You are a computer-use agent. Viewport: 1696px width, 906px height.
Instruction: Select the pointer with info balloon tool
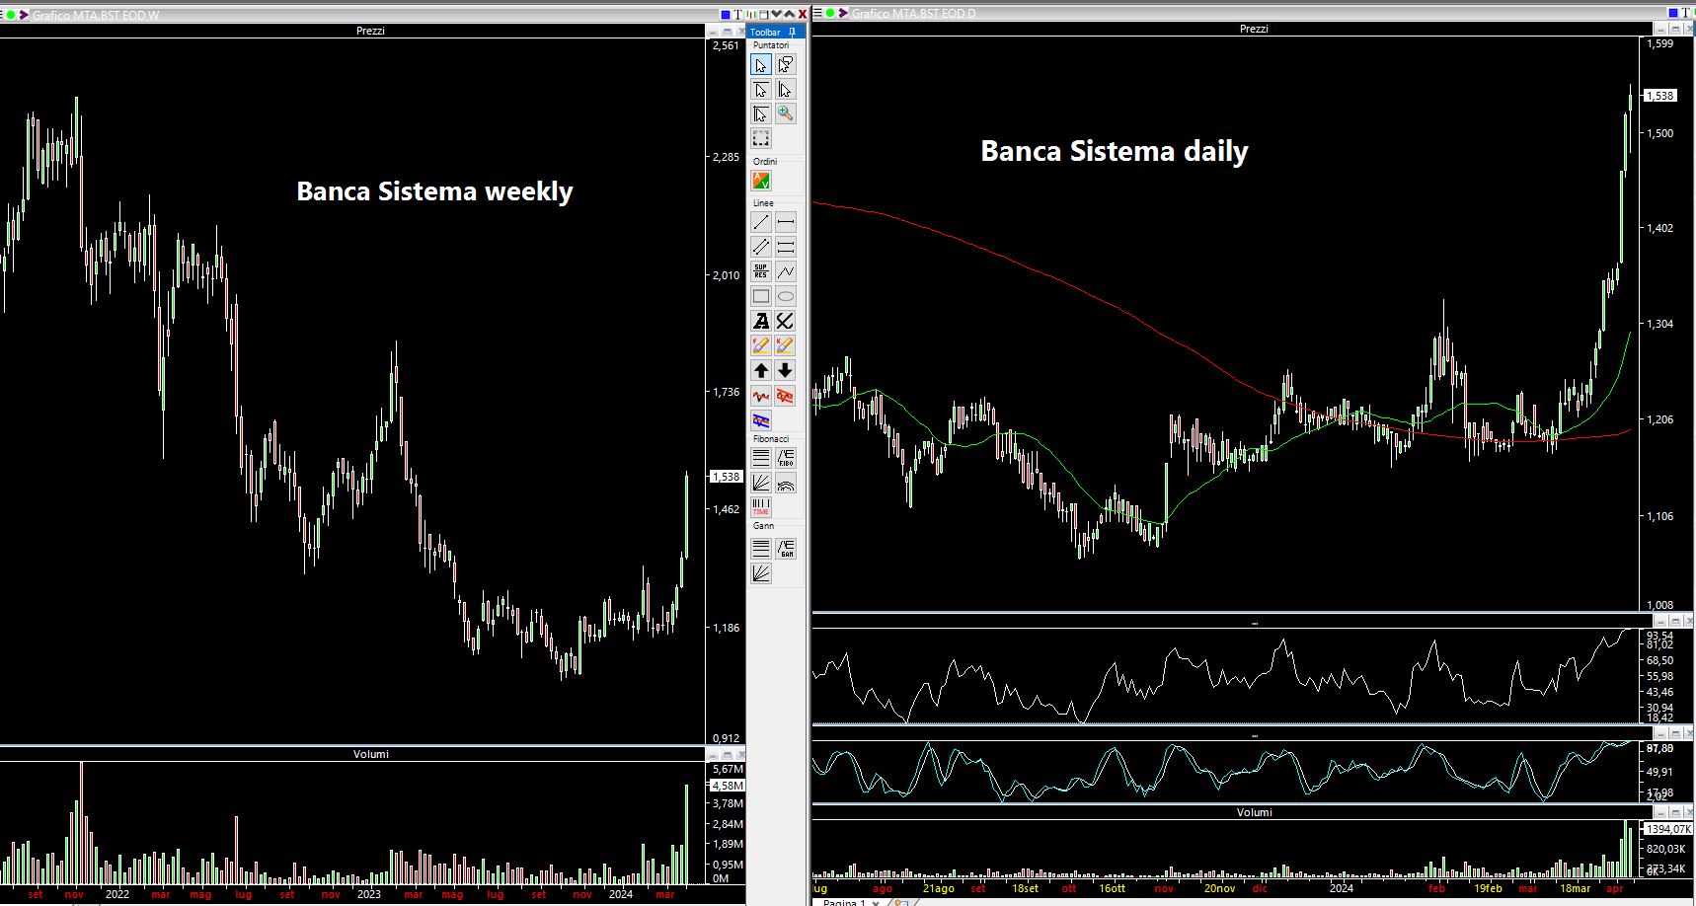tap(785, 64)
